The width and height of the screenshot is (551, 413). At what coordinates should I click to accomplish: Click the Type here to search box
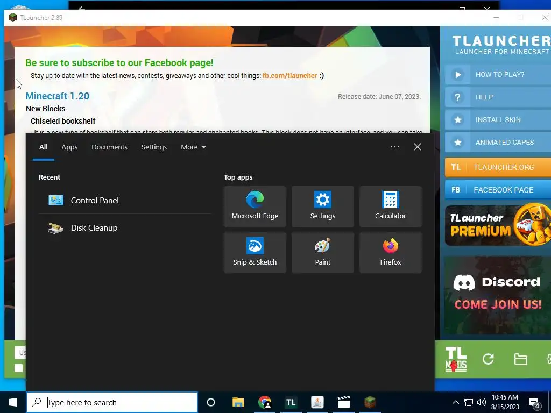[x=112, y=402]
